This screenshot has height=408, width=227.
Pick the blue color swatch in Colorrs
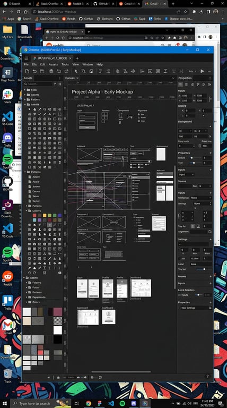point(60,216)
